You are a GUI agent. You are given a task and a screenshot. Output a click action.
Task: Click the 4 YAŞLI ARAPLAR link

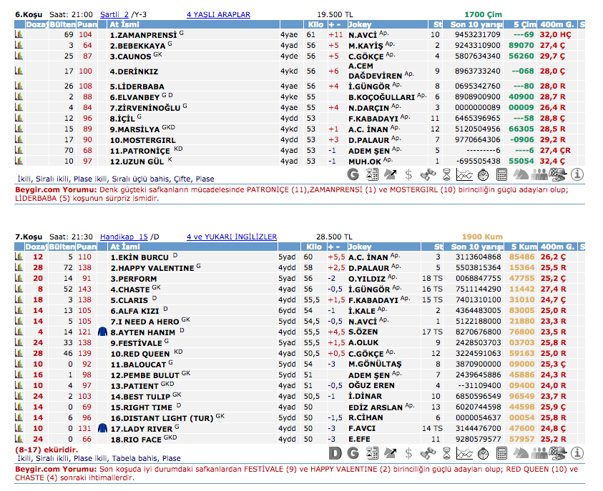pos(218,14)
